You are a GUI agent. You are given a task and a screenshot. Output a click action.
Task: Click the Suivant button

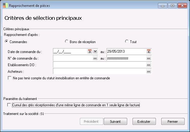click(115, 122)
